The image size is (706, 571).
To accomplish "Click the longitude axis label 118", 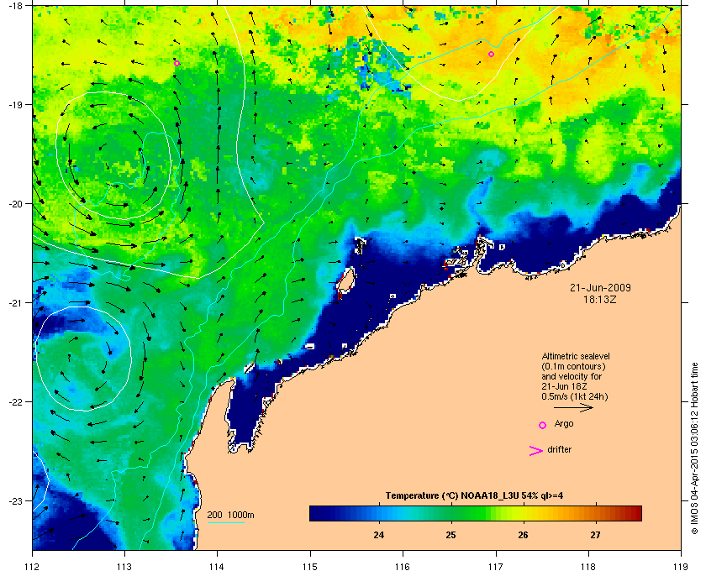I will coord(588,566).
